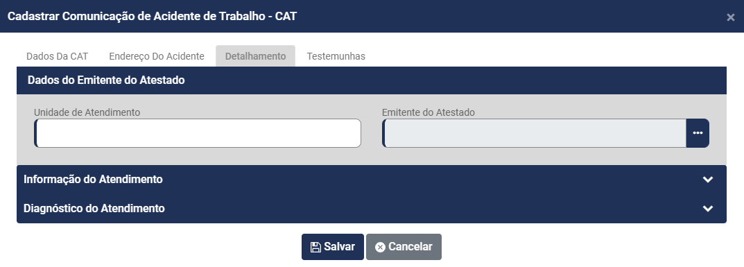Open the Emitente do Atestado lookup ellipsis button
This screenshot has height=267, width=744.
coord(698,133)
